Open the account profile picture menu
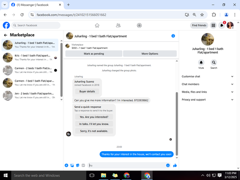The height and width of the screenshot is (180, 240). click(x=230, y=25)
